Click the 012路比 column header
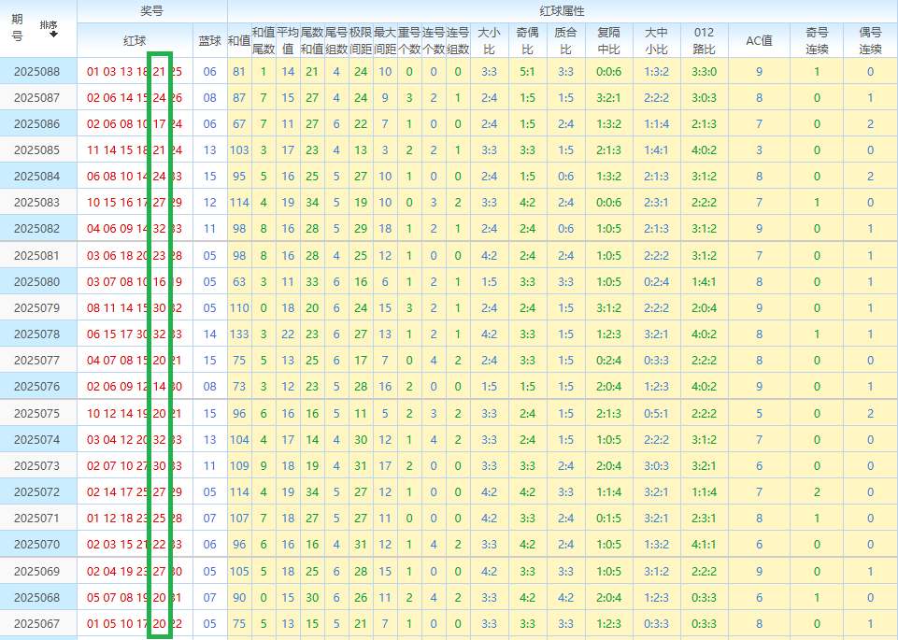Image resolution: width=898 pixels, height=640 pixels. point(704,41)
